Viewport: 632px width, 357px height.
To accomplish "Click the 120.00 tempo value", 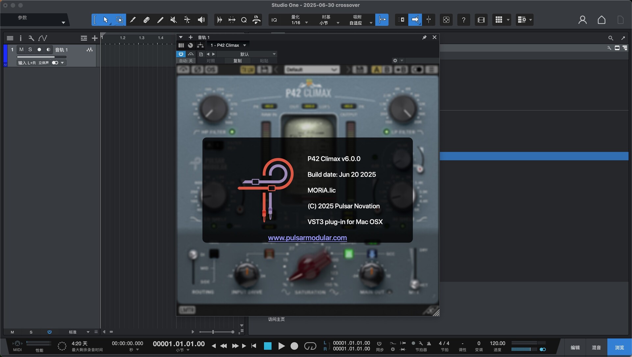I will coord(497,343).
